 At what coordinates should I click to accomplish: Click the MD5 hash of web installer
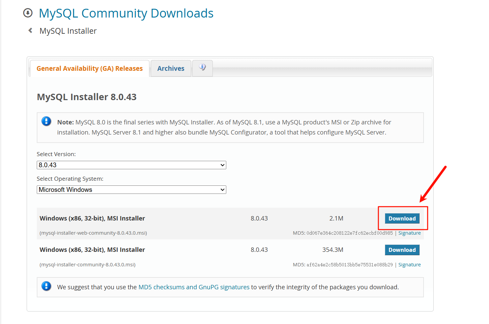pyautogui.click(x=349, y=233)
